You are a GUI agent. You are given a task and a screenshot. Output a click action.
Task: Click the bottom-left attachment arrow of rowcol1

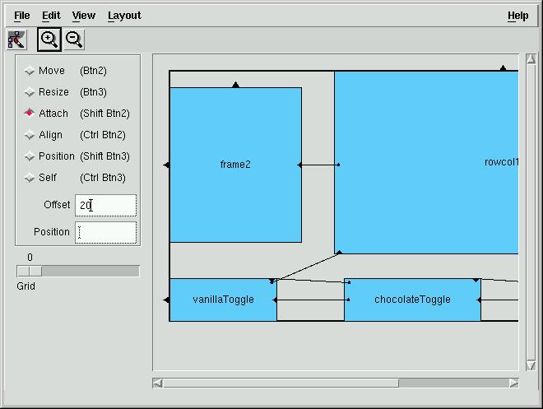339,252
